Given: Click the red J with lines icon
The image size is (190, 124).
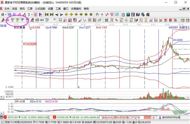Looking at the screenshot, I should 151,20.
